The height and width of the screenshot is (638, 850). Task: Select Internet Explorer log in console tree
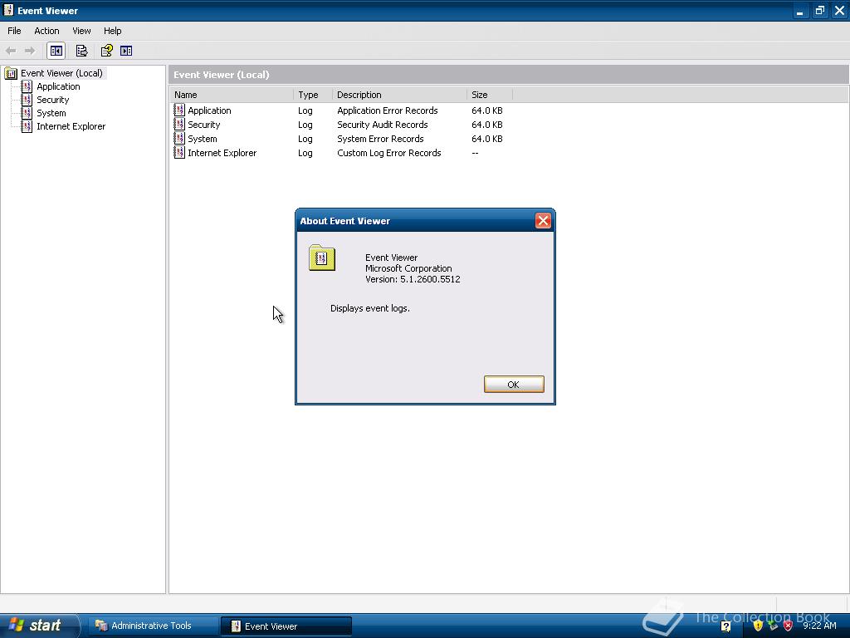71,126
